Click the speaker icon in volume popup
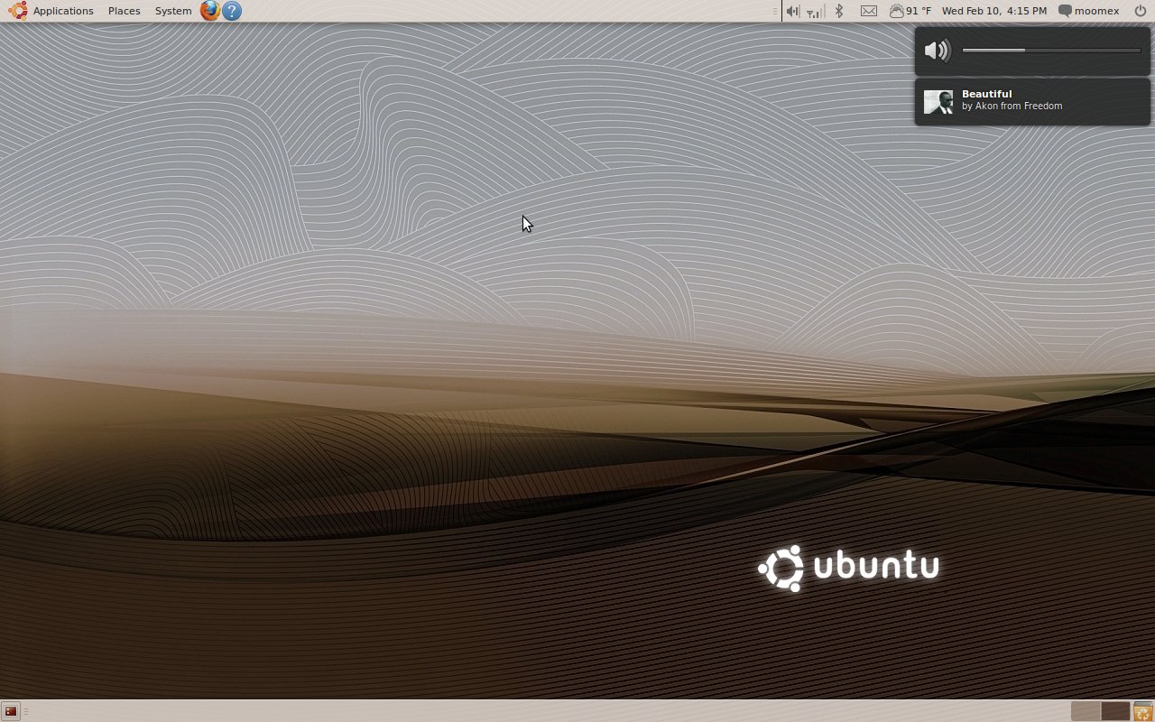This screenshot has height=722, width=1155. [938, 51]
